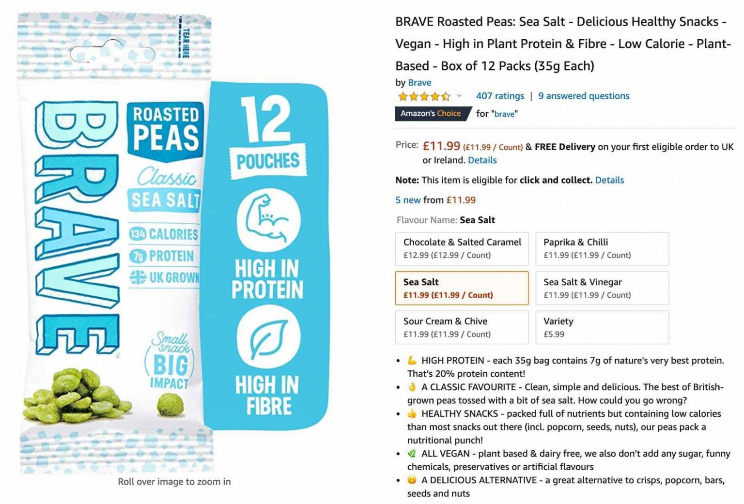This screenshot has width=744, height=504.
Task: Select Sea Salt & Vinegar flavour
Action: coord(602,288)
